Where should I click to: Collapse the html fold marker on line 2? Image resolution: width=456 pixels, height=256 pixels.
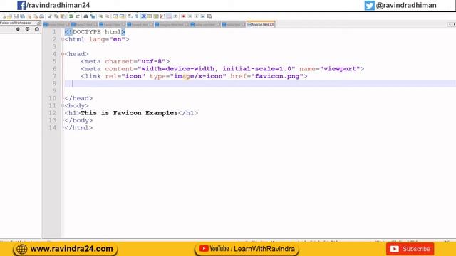(x=63, y=40)
